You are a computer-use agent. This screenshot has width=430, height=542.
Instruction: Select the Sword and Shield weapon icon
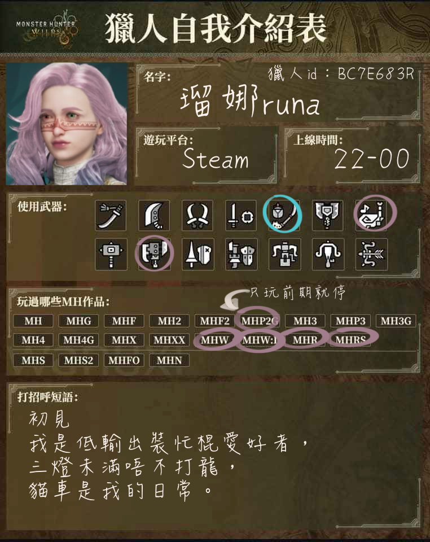click(x=241, y=215)
